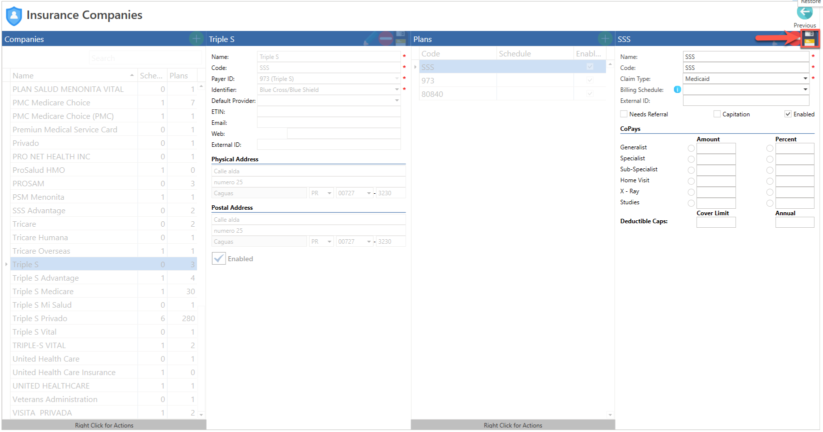Save the SSS plan with floppy icon
This screenshot has height=432, width=823.
(x=809, y=38)
